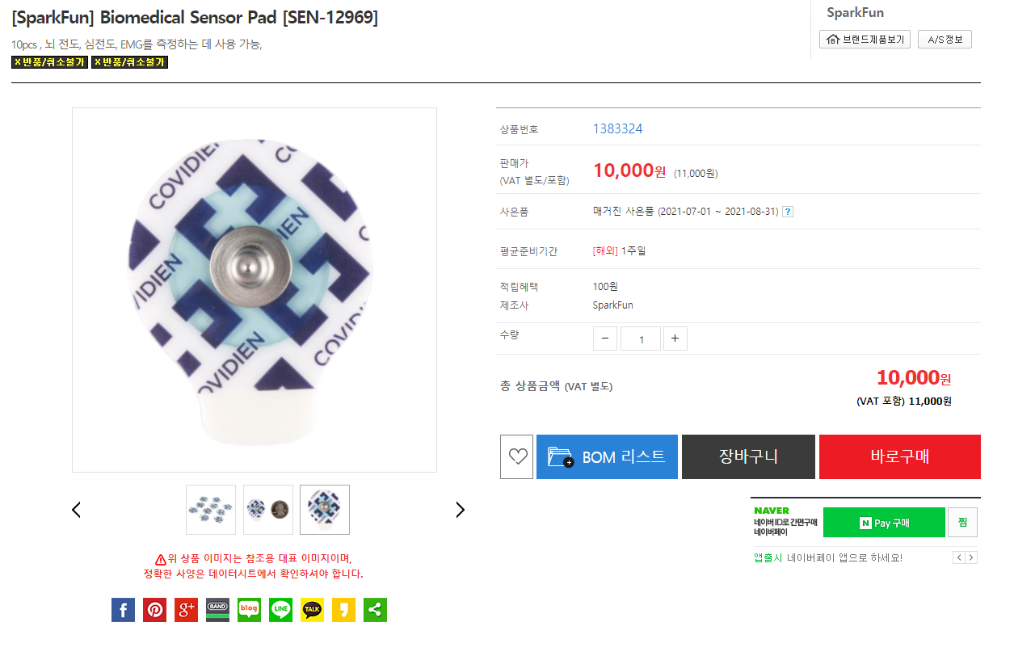The image size is (1014, 656).
Task: Share via Google Plus icon
Action: [186, 610]
